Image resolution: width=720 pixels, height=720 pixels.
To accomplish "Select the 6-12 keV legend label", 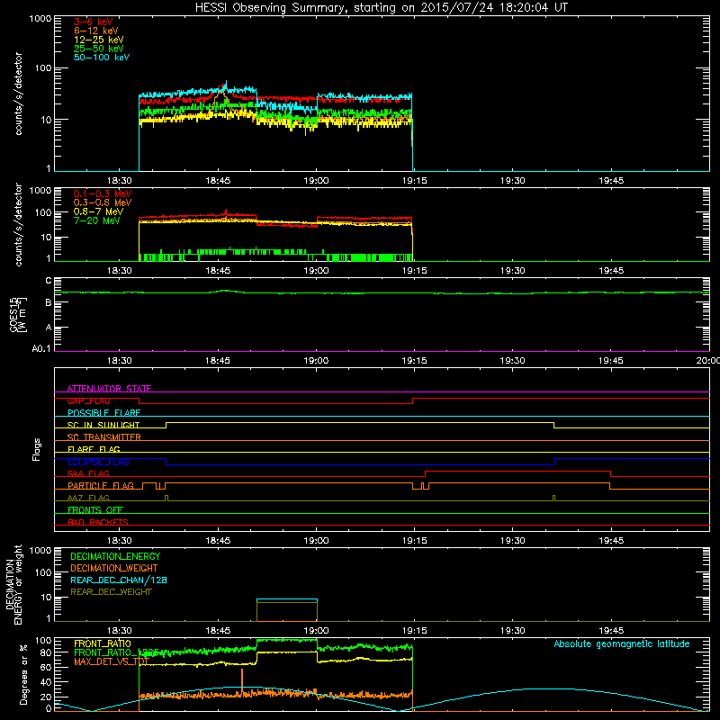I will (96, 31).
